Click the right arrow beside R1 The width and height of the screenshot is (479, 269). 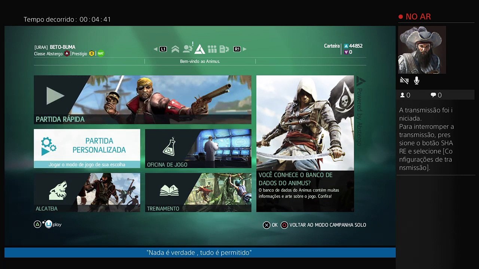click(x=245, y=49)
